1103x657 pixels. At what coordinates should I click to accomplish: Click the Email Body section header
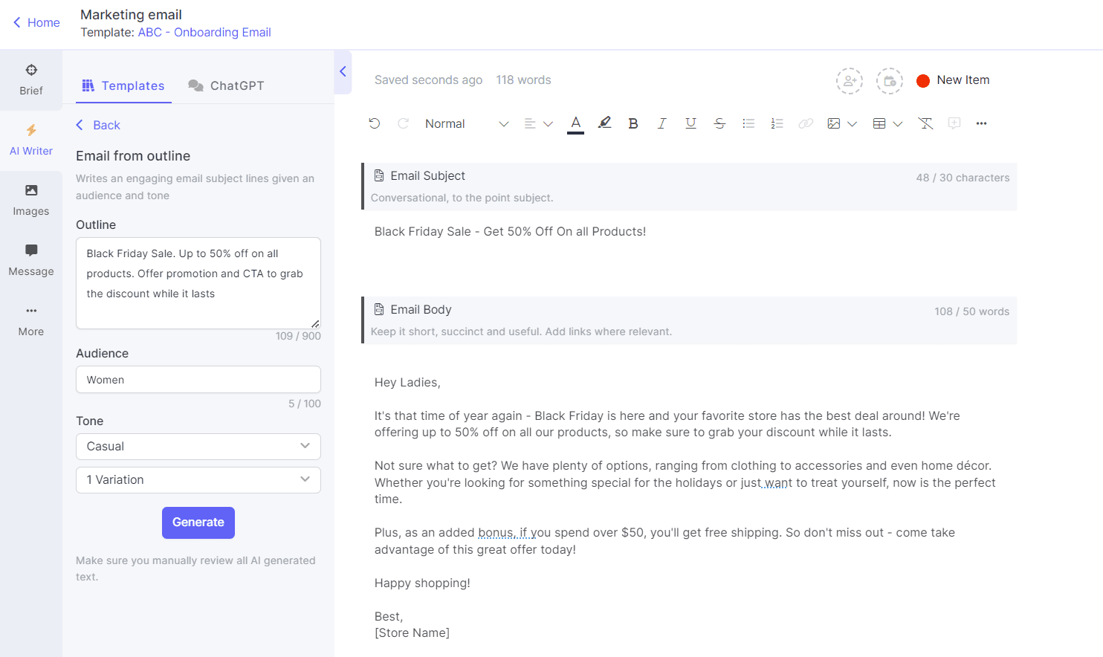(x=689, y=320)
